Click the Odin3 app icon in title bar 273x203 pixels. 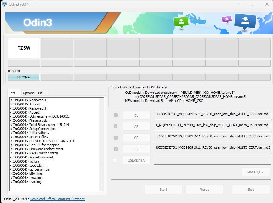[x=4, y=4]
